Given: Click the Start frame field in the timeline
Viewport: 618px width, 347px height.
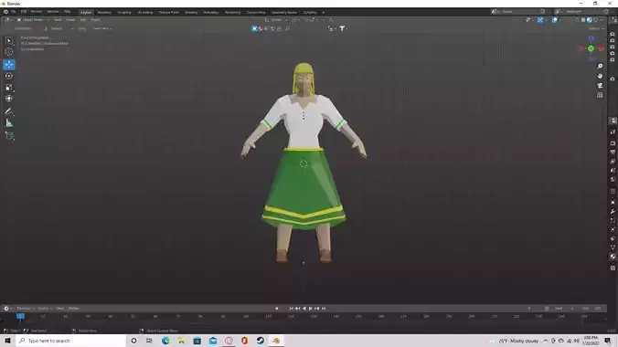Looking at the screenshot, I should pyautogui.click(x=564, y=309).
